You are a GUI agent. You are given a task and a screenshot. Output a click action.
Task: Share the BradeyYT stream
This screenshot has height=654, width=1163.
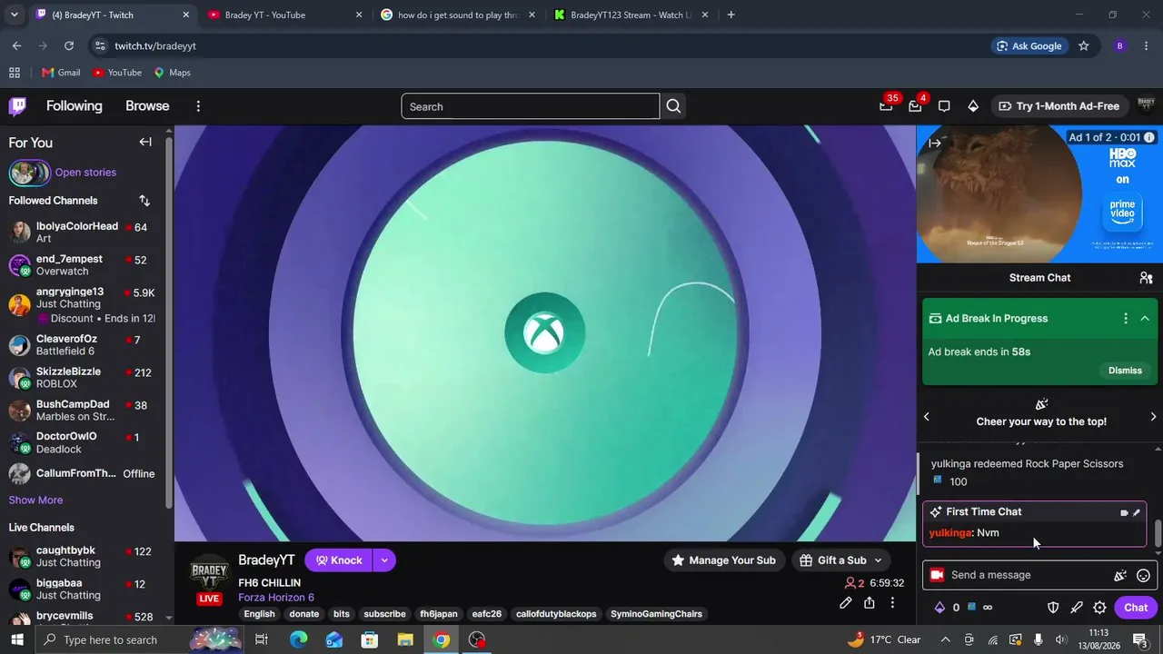(870, 603)
